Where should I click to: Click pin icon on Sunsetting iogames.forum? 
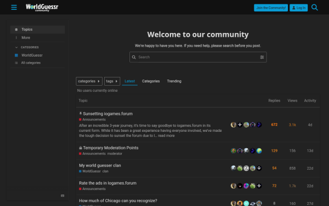81,114
